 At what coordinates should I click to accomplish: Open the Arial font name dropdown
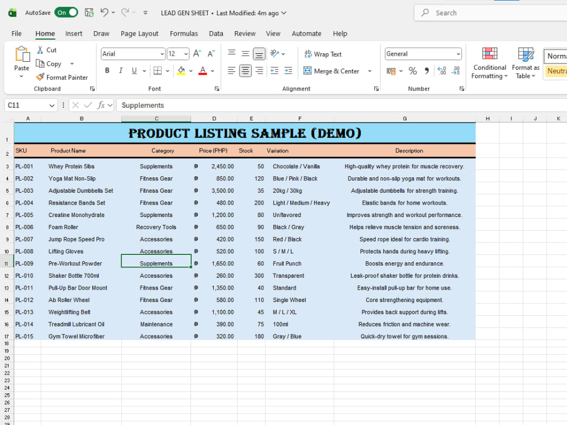[162, 54]
